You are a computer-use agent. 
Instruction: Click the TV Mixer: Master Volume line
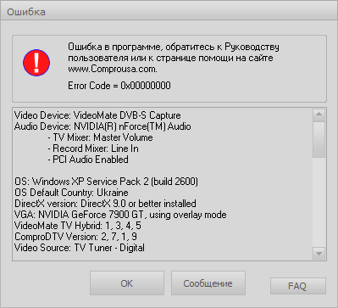[x=100, y=137]
